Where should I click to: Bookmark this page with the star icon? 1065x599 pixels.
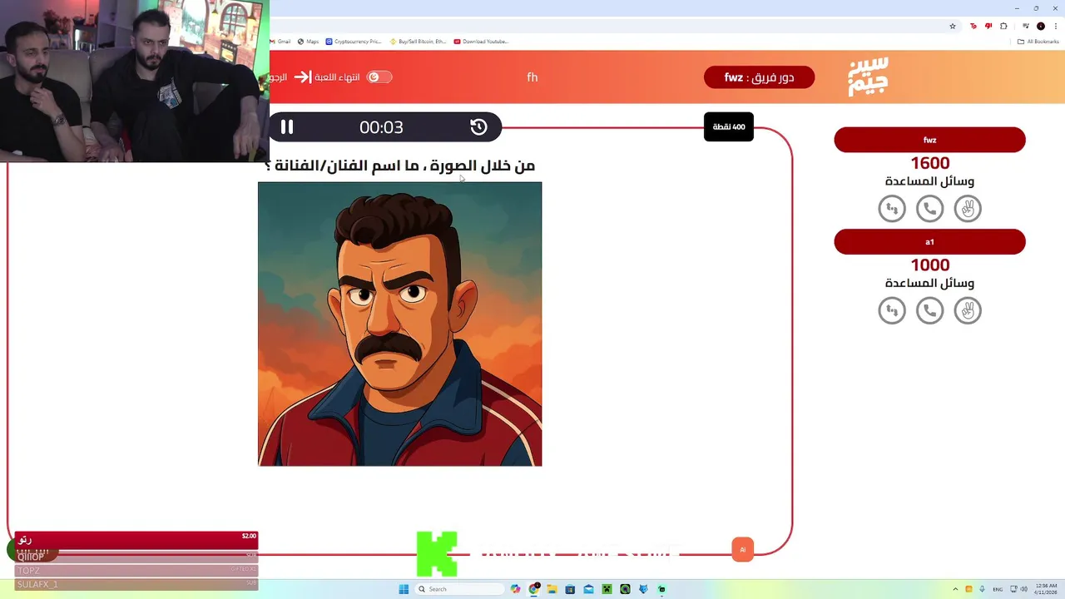[x=953, y=26]
